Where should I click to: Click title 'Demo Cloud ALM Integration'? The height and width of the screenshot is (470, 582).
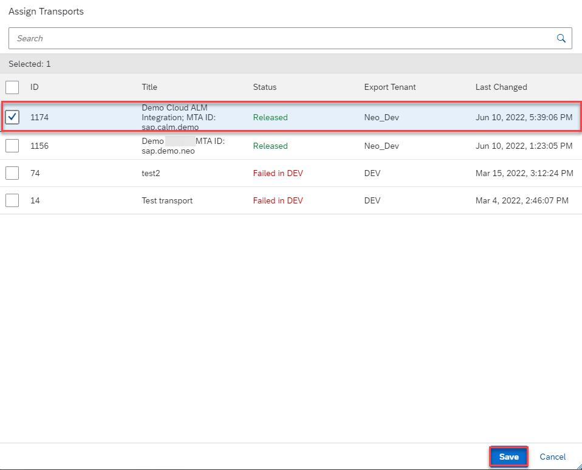(x=179, y=117)
